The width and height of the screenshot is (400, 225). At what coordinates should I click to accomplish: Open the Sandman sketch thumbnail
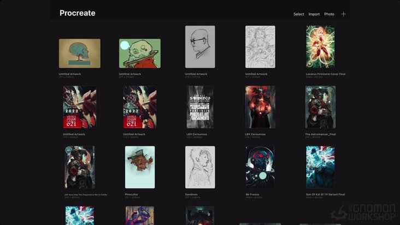200,167
